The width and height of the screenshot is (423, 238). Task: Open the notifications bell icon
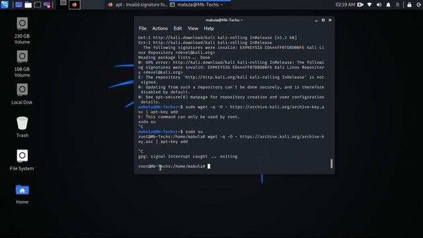point(388,5)
